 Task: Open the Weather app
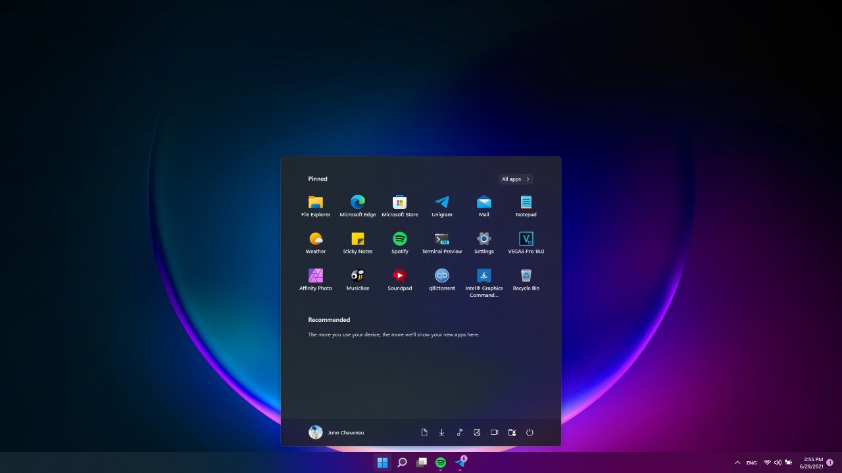(316, 242)
